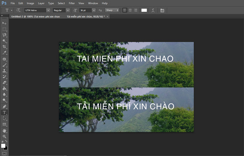244x156 pixels.
Task: Open the Filter menu
Action: [72, 3]
